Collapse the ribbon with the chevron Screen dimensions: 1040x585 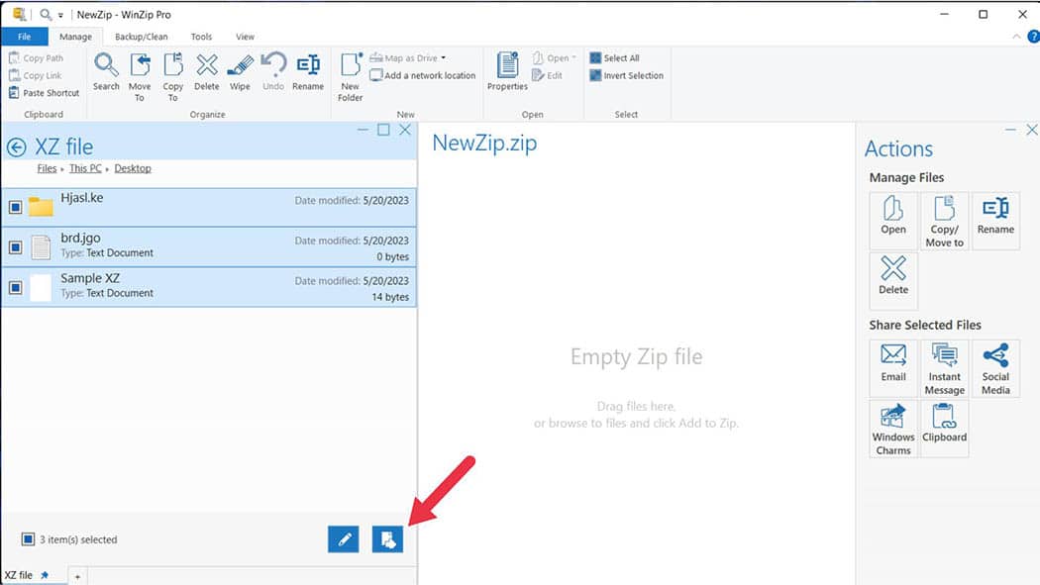pos(1016,37)
